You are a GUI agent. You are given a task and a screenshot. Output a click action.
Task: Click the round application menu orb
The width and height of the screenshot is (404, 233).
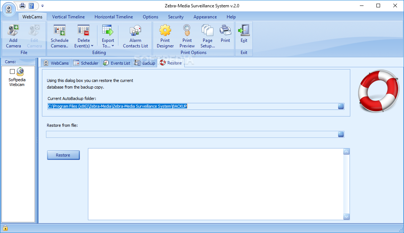(9, 9)
